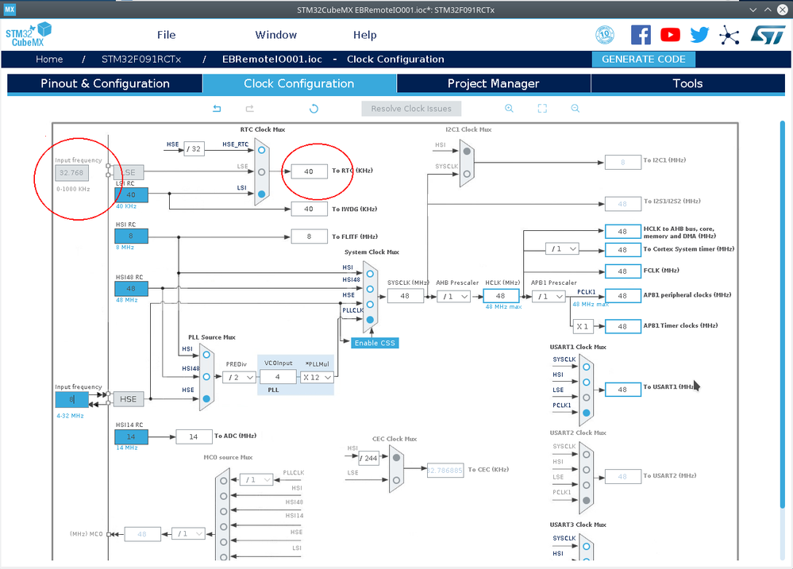Click the ST community network icon
This screenshot has width=793, height=569.
(729, 36)
